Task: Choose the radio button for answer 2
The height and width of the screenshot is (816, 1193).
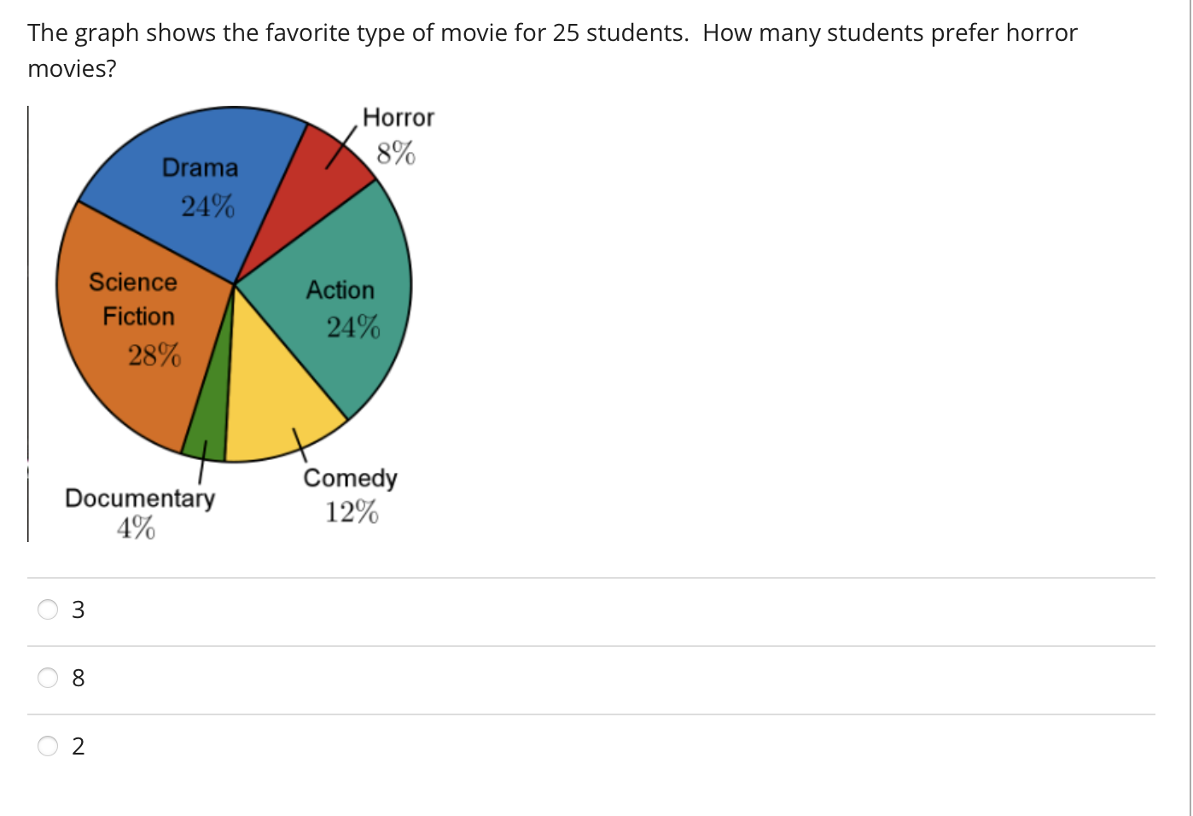Action: (x=48, y=745)
